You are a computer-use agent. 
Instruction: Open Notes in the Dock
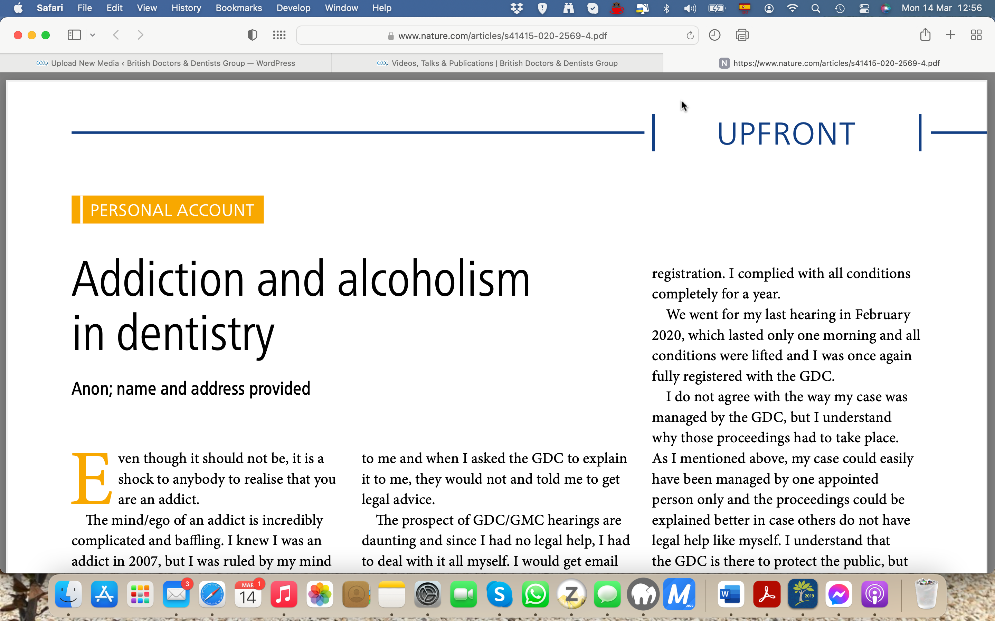(x=392, y=594)
